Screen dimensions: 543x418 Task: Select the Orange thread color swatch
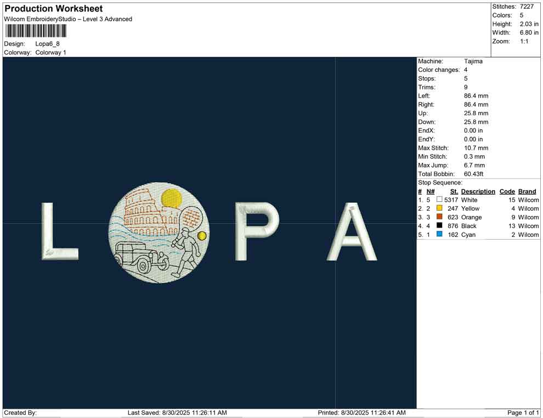(x=439, y=217)
